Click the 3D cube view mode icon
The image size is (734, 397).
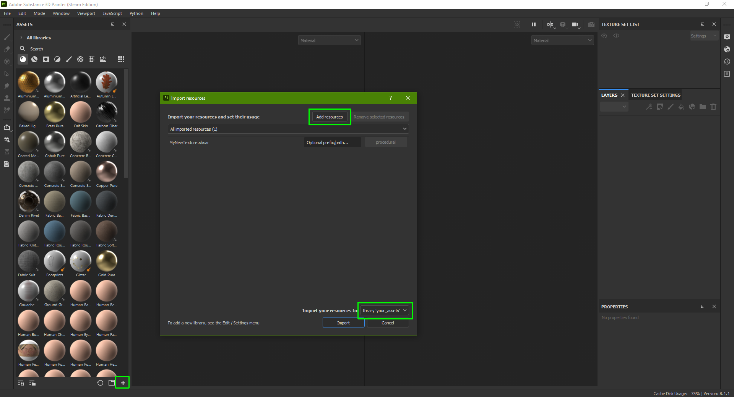563,24
